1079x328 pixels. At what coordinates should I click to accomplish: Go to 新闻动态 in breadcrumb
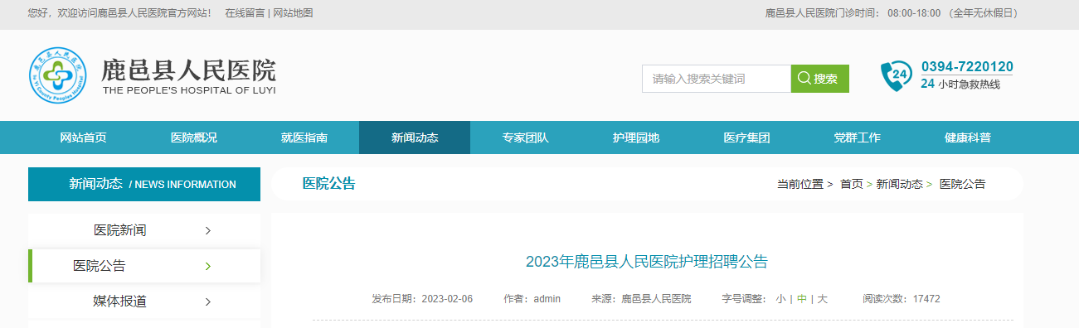(x=900, y=184)
